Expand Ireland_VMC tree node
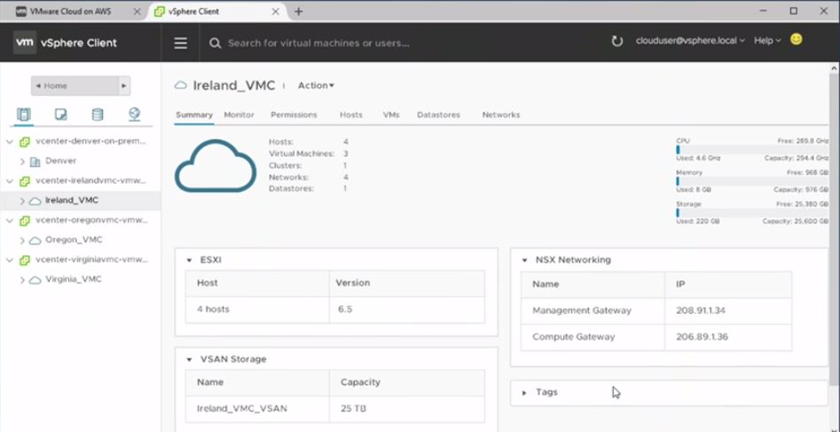The width and height of the screenshot is (840, 432). (x=22, y=201)
